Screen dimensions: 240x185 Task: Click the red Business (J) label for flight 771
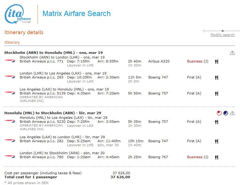pyautogui.click(x=197, y=61)
